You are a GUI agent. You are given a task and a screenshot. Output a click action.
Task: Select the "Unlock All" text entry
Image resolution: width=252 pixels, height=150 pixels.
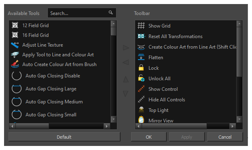click(x=159, y=79)
